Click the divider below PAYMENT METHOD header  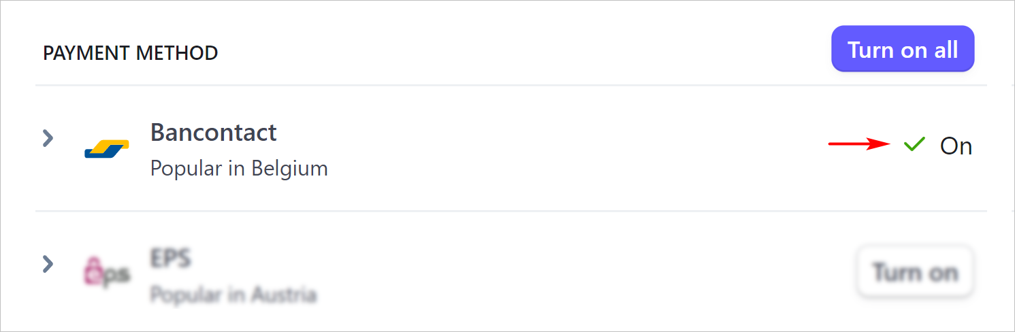[511, 85]
